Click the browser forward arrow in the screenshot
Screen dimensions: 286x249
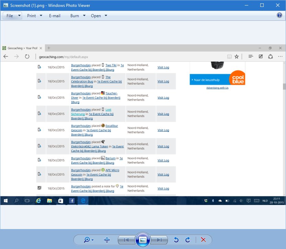16,57
